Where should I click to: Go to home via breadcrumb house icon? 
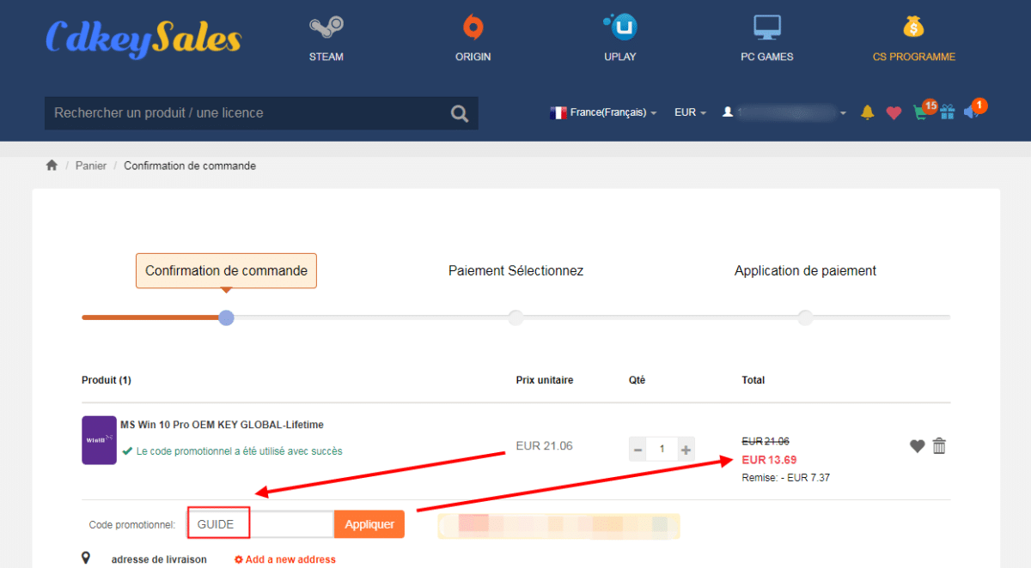(x=52, y=165)
